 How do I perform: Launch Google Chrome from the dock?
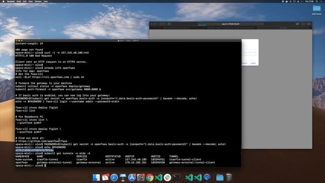[x=150, y=177]
